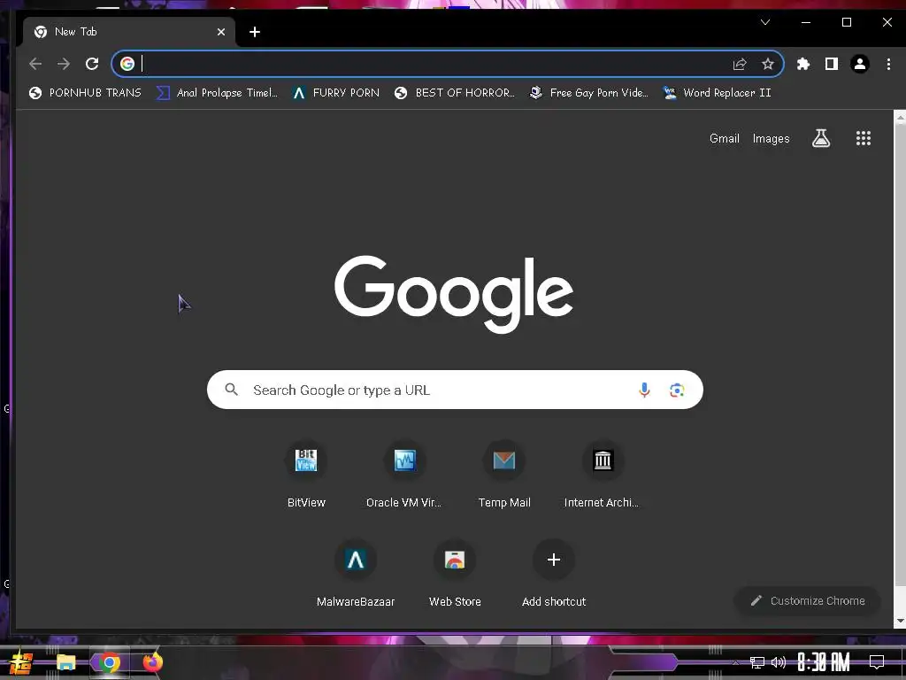Click the Chrome taskbar icon

(x=109, y=662)
